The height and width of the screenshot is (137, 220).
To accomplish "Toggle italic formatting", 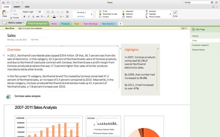I will tap(29, 17).
